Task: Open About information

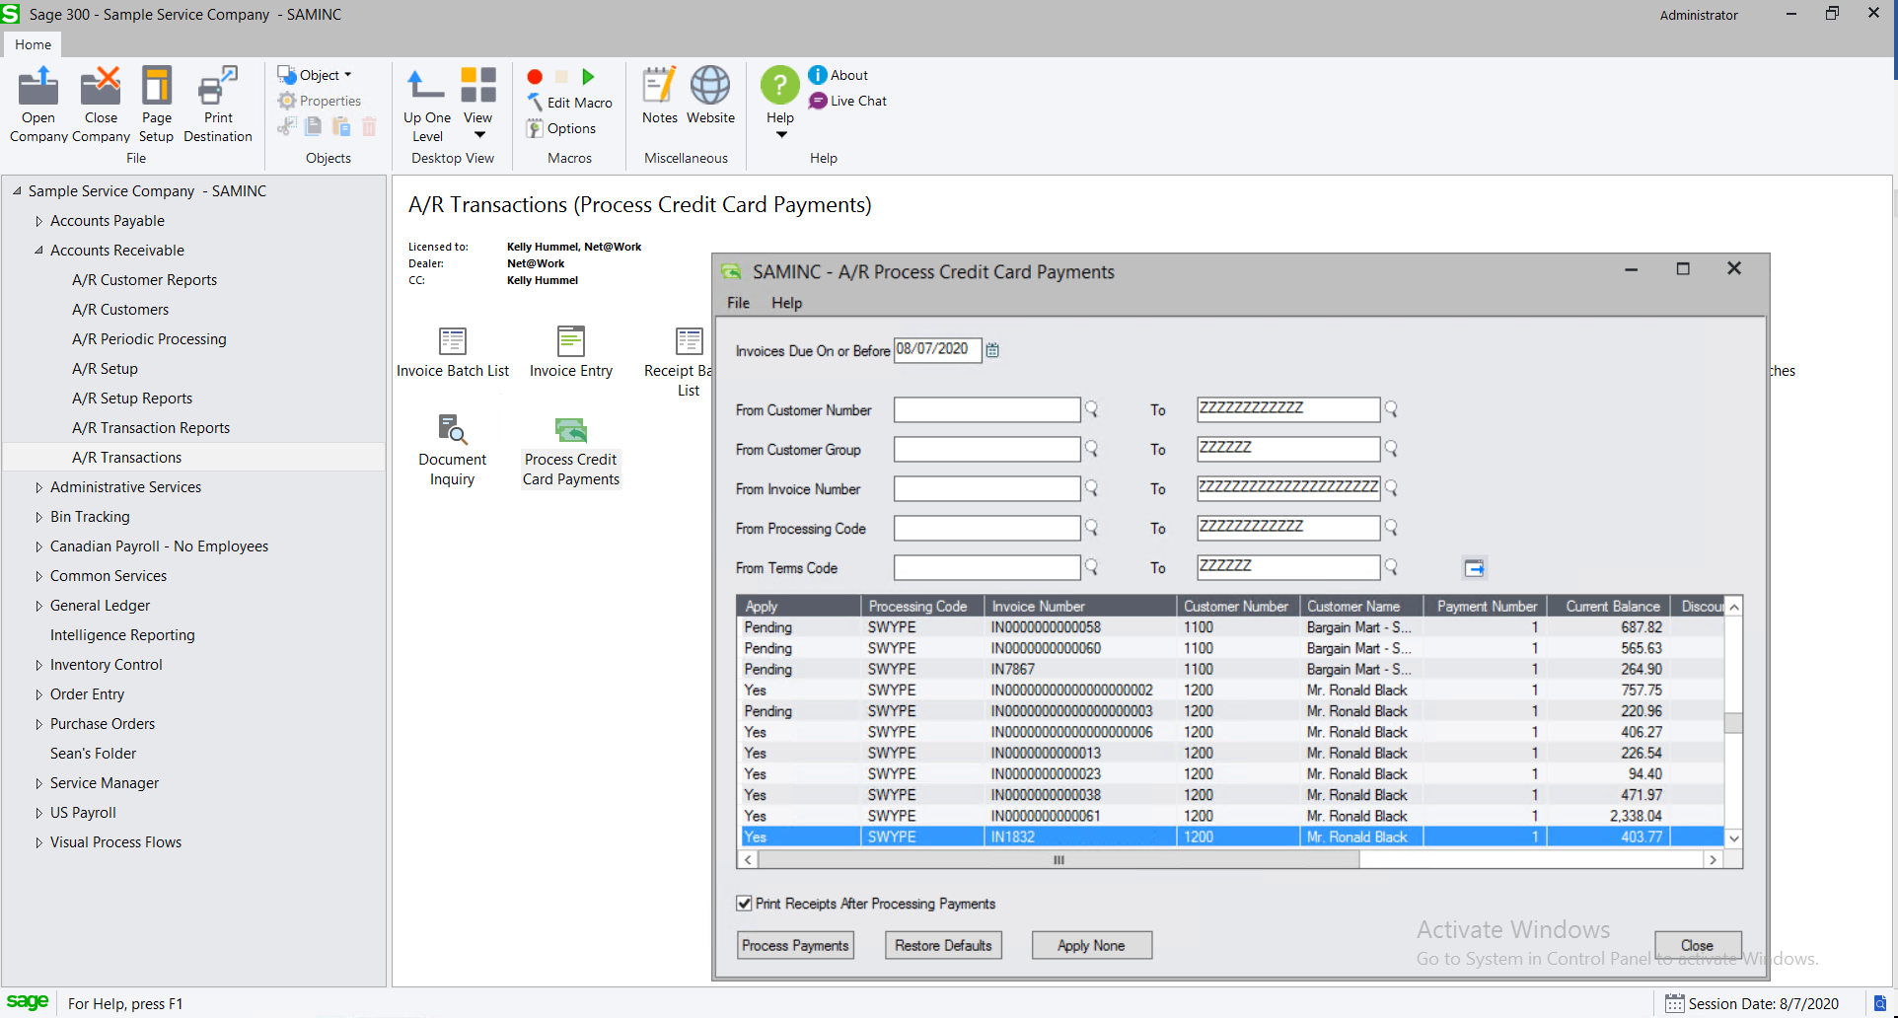Action: click(x=839, y=75)
